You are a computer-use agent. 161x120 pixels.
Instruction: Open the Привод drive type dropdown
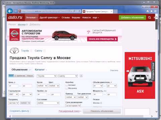tap(71, 97)
